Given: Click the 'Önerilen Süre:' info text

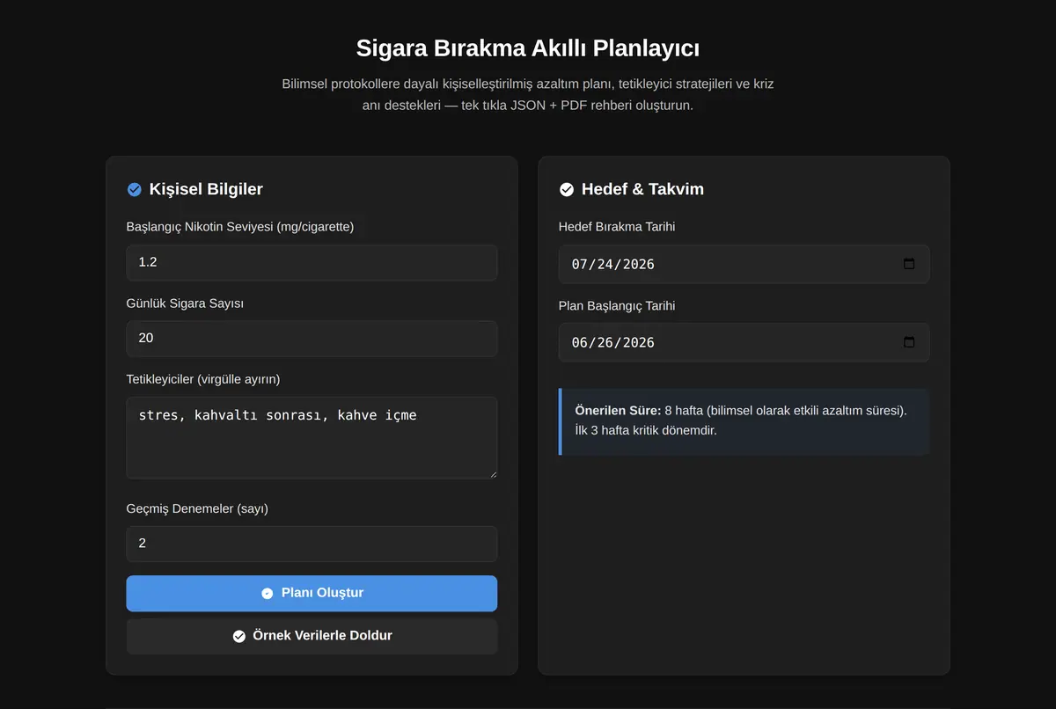Looking at the screenshot, I should pyautogui.click(x=618, y=411).
